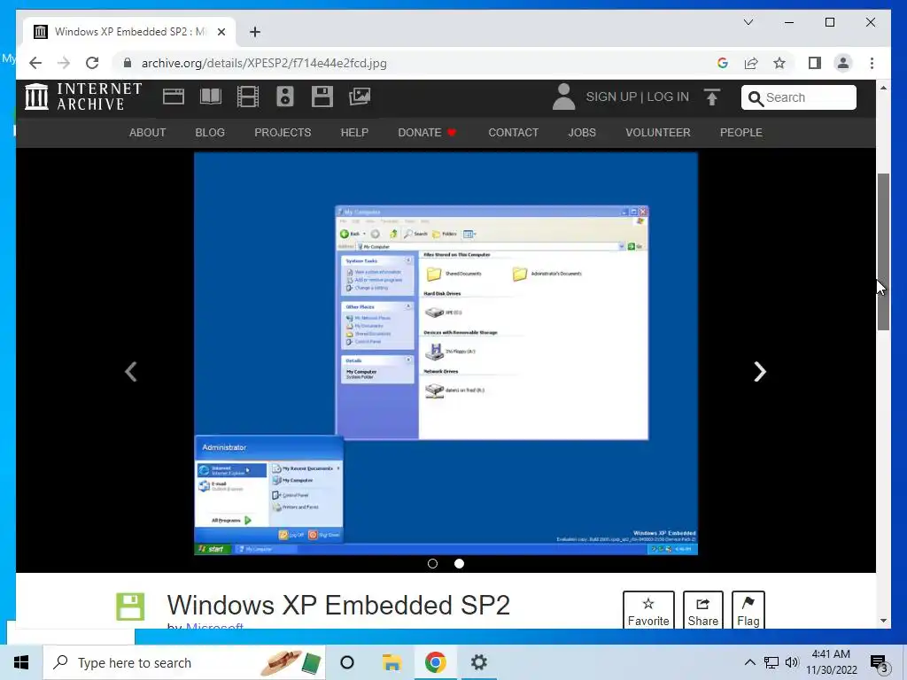The width and height of the screenshot is (907, 680).
Task: Go back with browser back arrow
Action: [35, 63]
